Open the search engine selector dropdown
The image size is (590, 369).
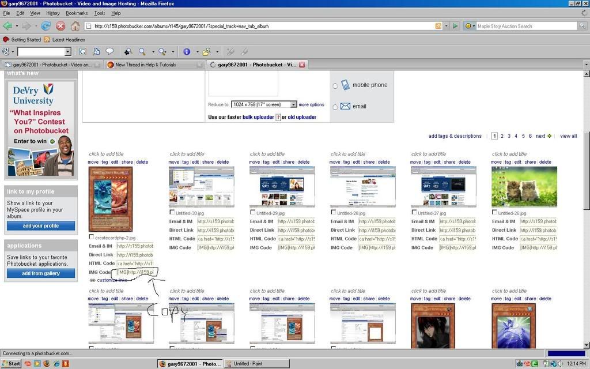pos(470,26)
